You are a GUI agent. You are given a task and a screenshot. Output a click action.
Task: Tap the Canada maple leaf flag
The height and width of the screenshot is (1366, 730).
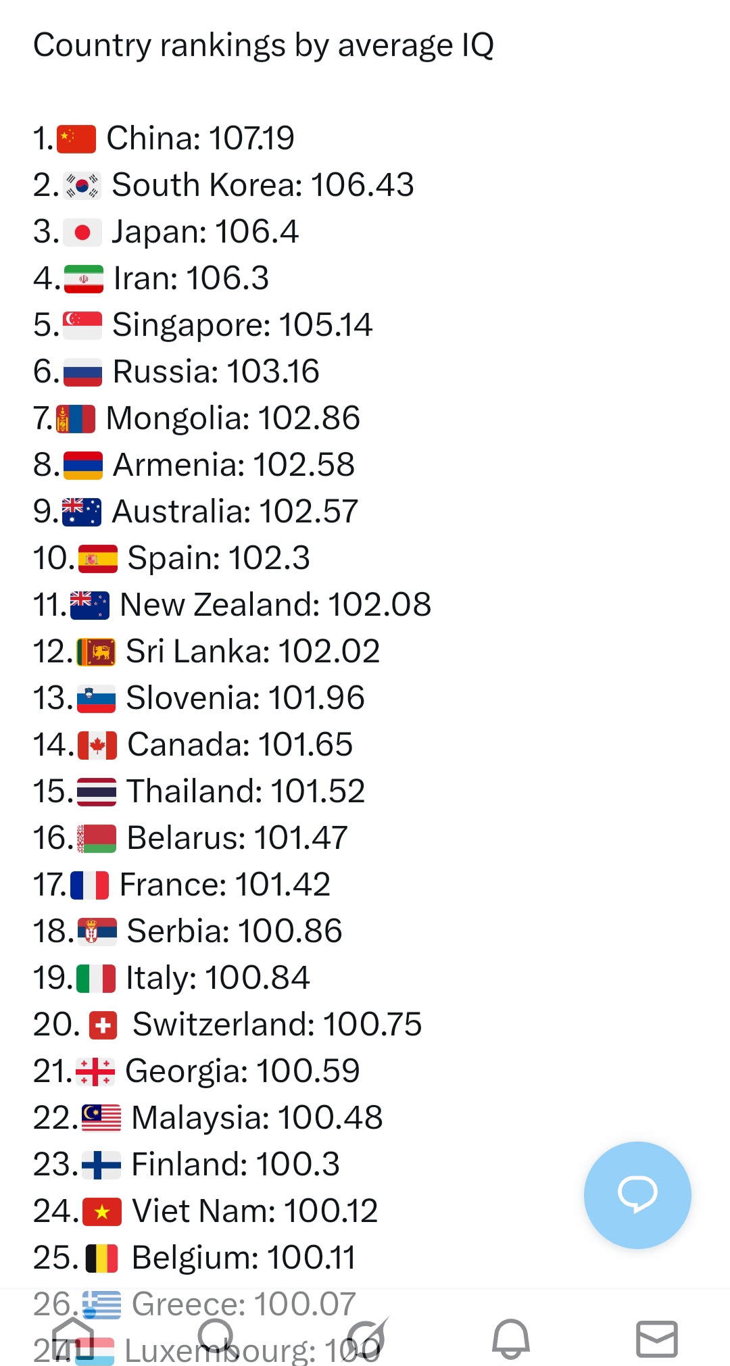[97, 746]
